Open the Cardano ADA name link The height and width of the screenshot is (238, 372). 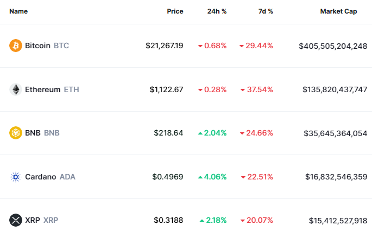tap(50, 177)
